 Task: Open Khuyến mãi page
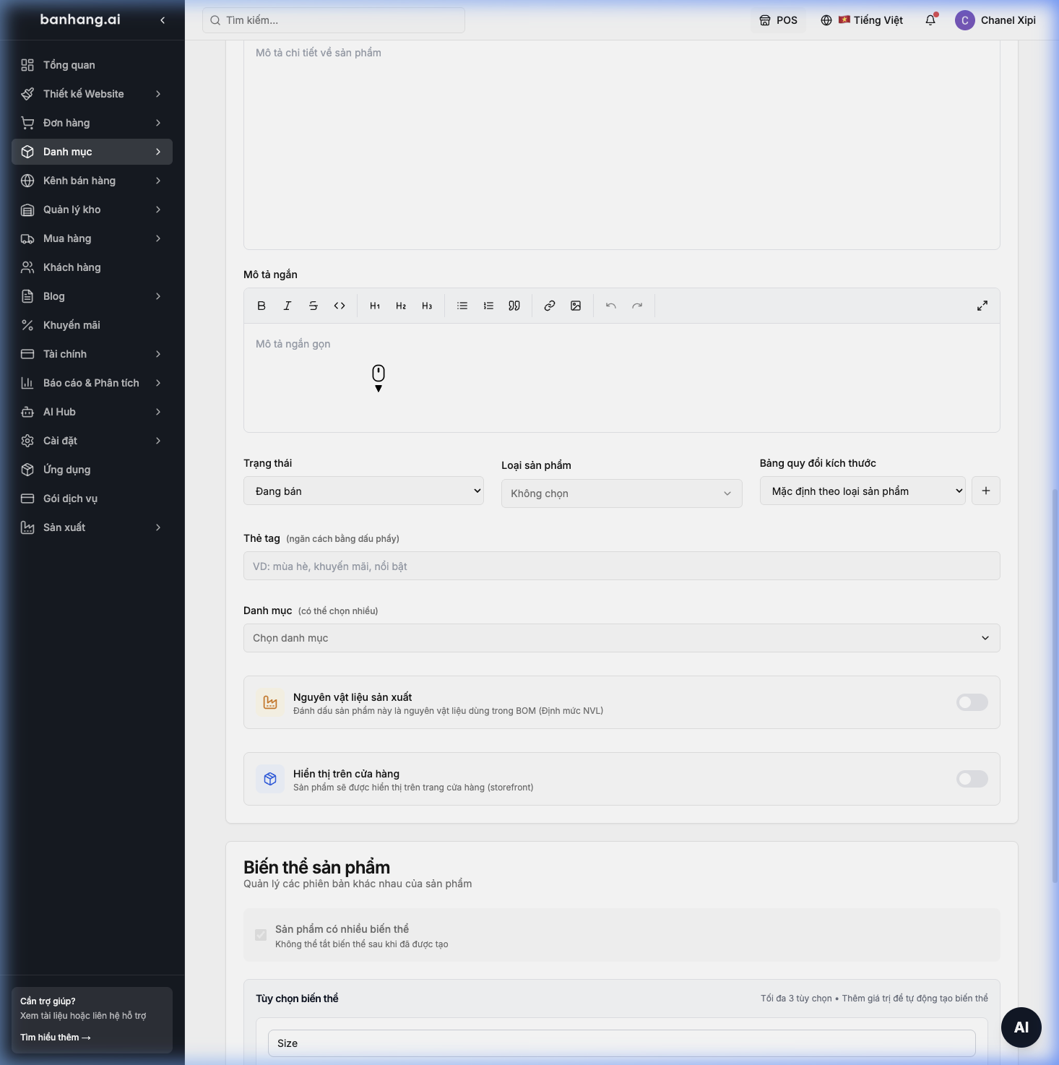(x=92, y=325)
